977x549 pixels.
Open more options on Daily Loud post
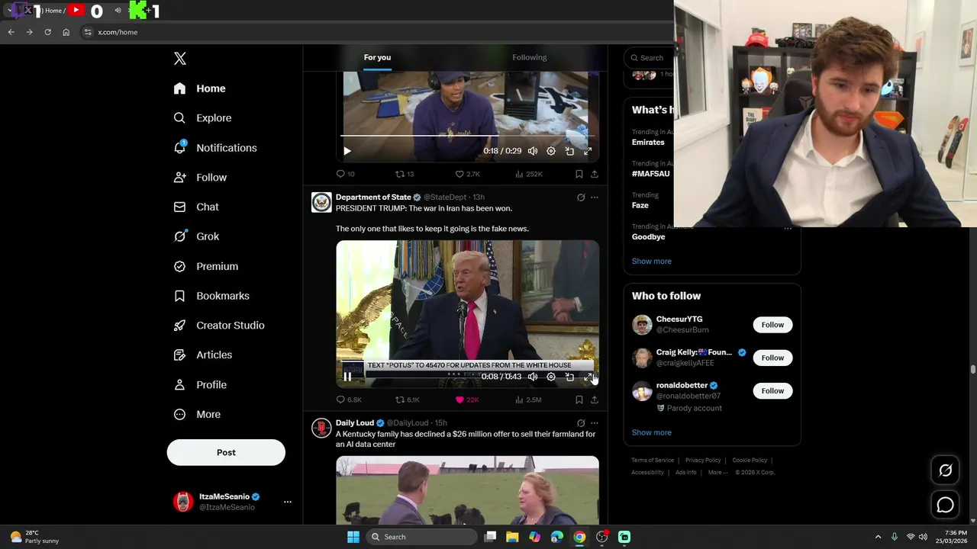595,423
